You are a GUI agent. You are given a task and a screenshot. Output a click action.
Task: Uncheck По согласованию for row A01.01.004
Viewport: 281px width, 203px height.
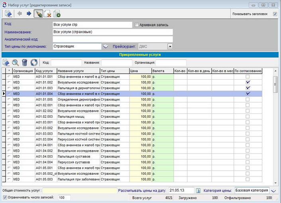tap(248, 94)
